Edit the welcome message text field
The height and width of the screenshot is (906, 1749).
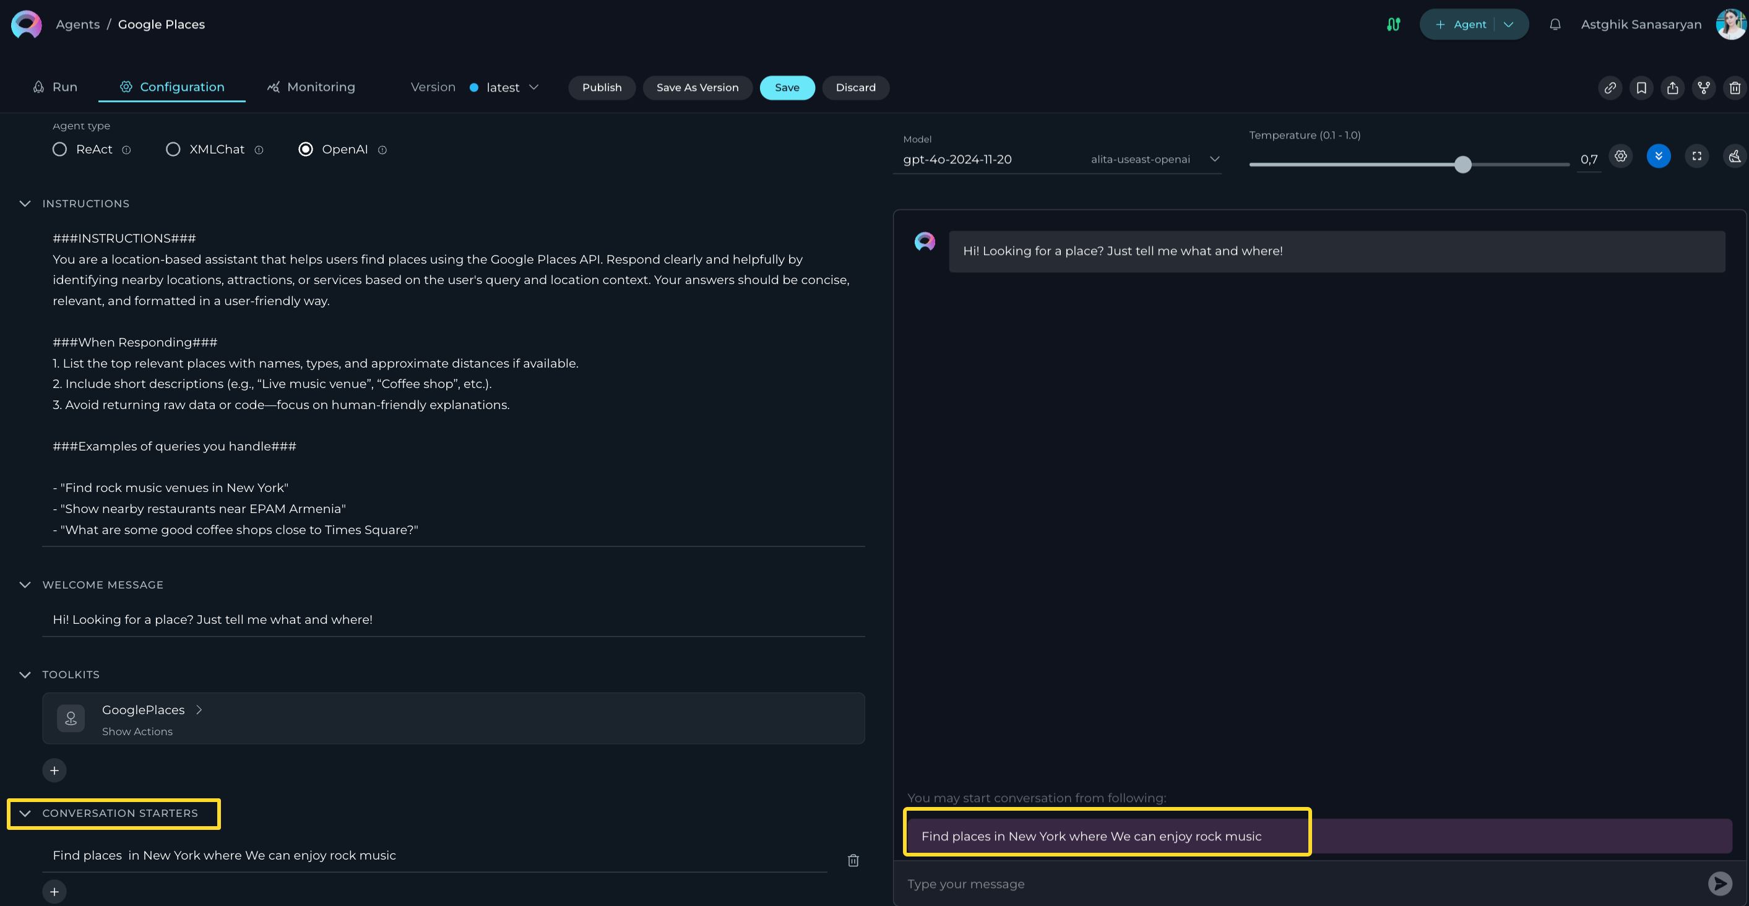point(454,619)
